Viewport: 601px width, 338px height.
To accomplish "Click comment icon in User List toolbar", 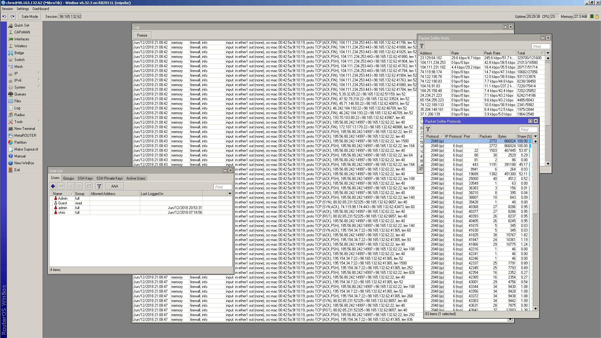I will point(89,186).
